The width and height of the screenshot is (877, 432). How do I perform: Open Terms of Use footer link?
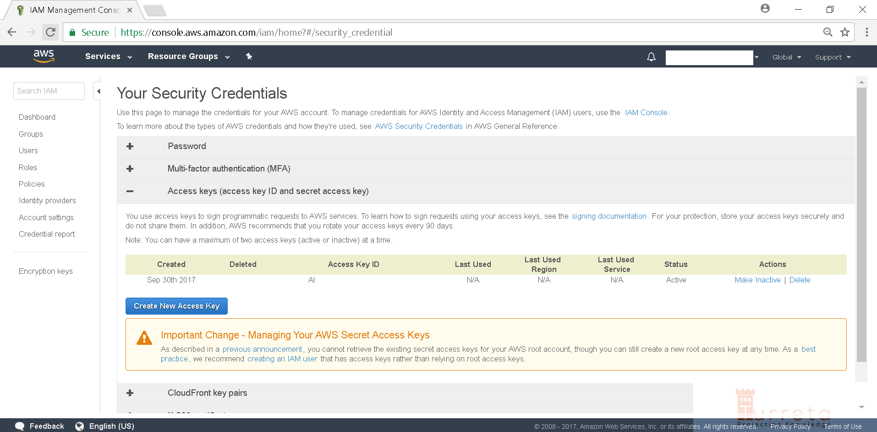tap(843, 426)
